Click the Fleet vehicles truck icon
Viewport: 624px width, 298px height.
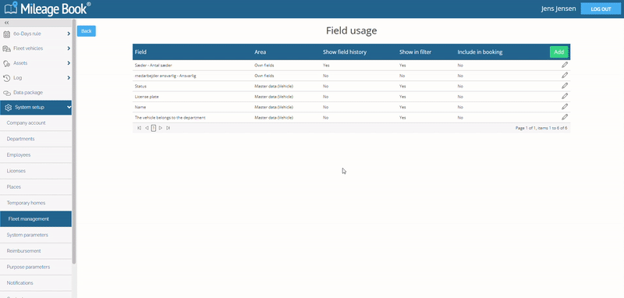click(6, 48)
